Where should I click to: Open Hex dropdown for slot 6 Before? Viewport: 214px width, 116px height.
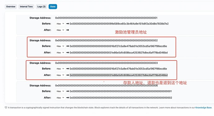[x=60, y=91]
